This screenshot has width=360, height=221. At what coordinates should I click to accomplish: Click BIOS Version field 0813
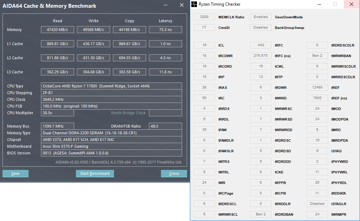(111, 153)
